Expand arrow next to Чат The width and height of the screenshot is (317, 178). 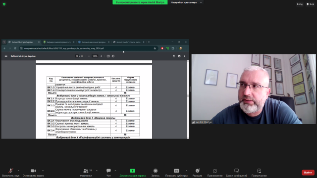click(x=115, y=171)
